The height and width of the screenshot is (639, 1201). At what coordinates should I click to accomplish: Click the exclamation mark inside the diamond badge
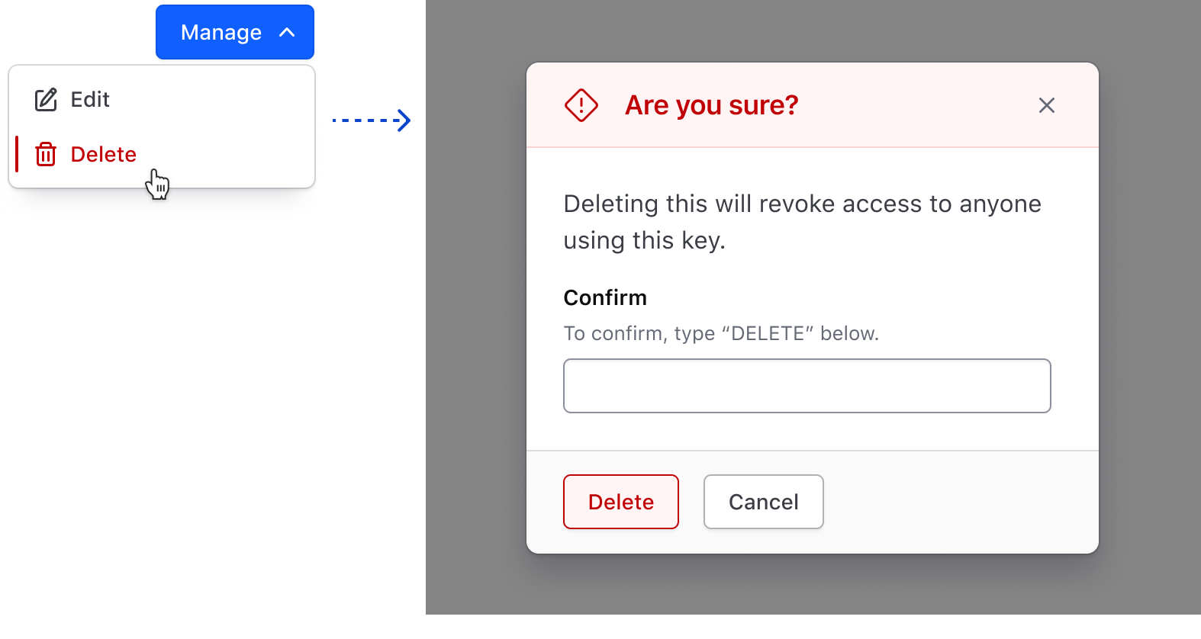coord(581,105)
